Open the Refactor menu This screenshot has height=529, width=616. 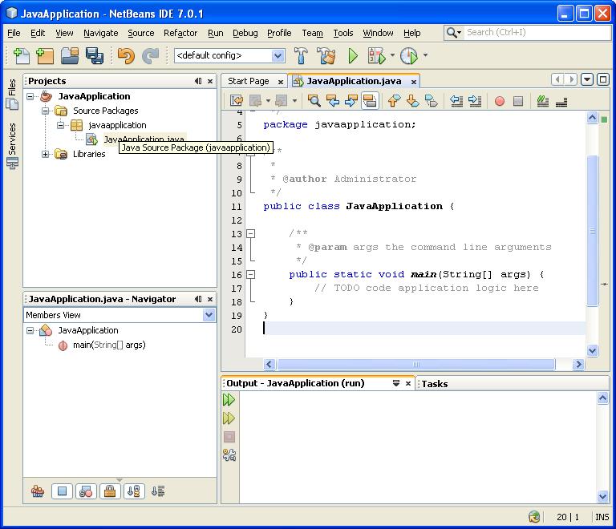(180, 33)
